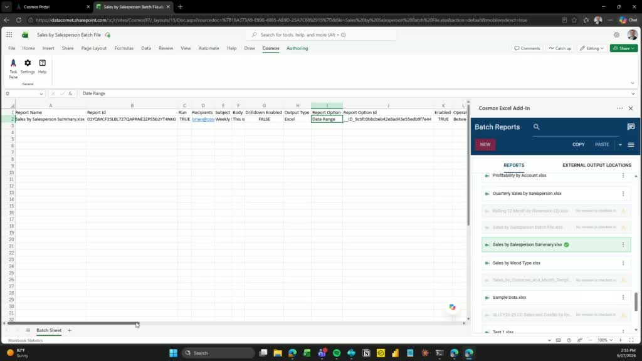Open options for Profitability by Account.xlsx
This screenshot has width=642, height=361.
[x=623, y=175]
